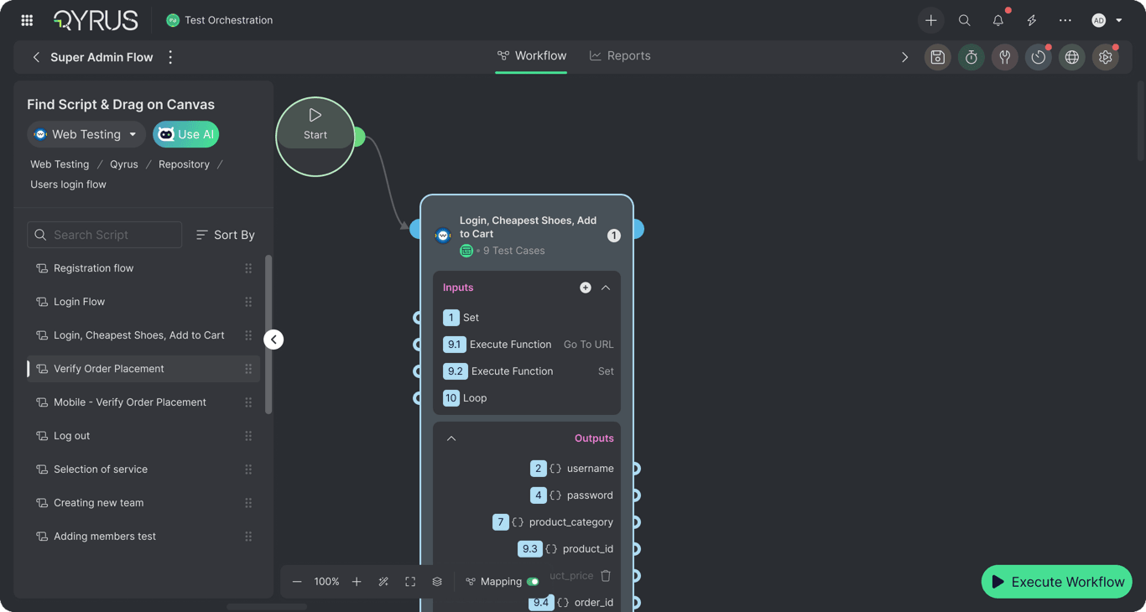
Task: Collapse the script sidebar panel
Action: pos(273,340)
